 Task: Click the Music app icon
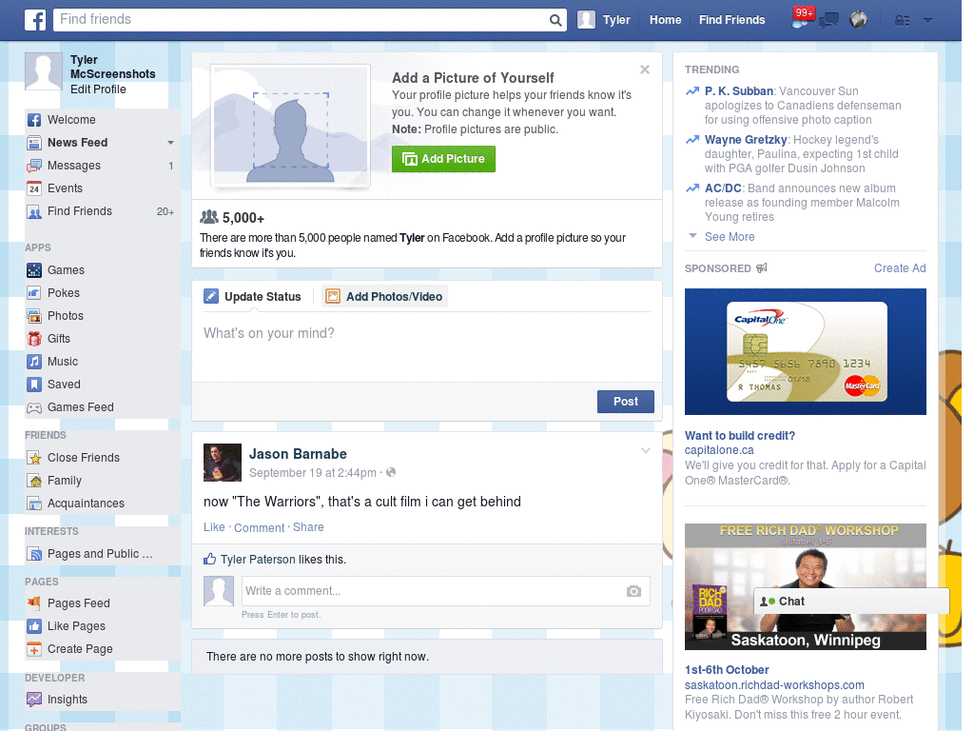click(x=34, y=362)
